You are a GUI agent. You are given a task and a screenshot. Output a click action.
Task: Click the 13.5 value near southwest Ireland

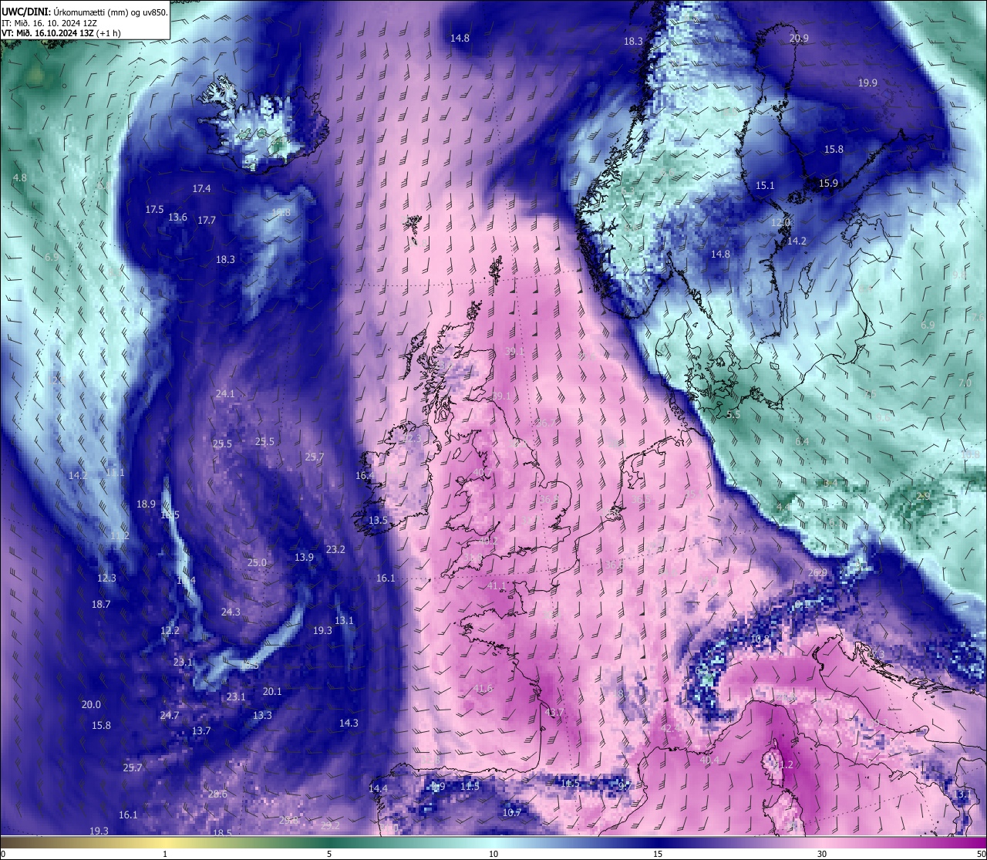(x=378, y=520)
